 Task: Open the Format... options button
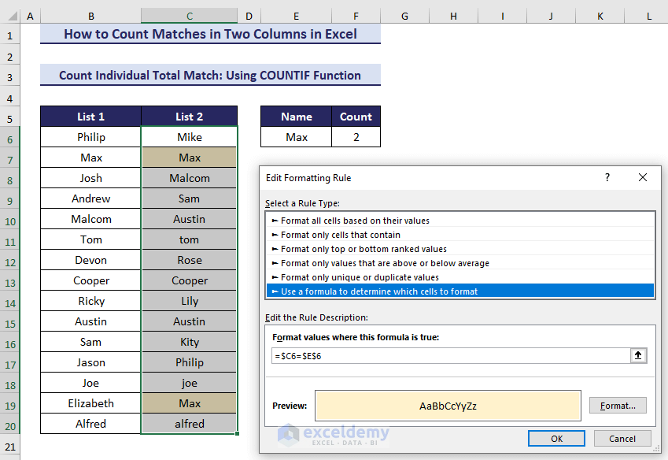coord(618,406)
